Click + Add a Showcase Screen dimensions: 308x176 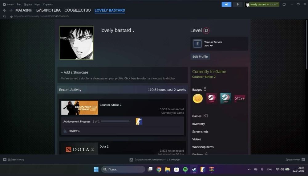point(75,72)
